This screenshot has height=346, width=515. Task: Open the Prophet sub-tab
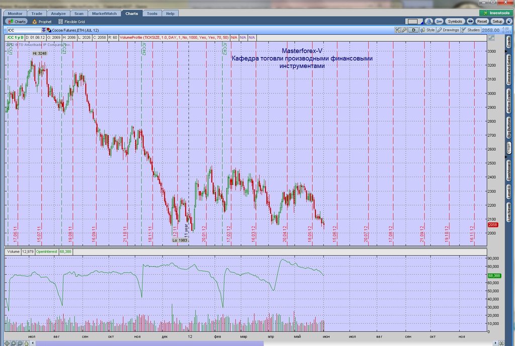42,22
